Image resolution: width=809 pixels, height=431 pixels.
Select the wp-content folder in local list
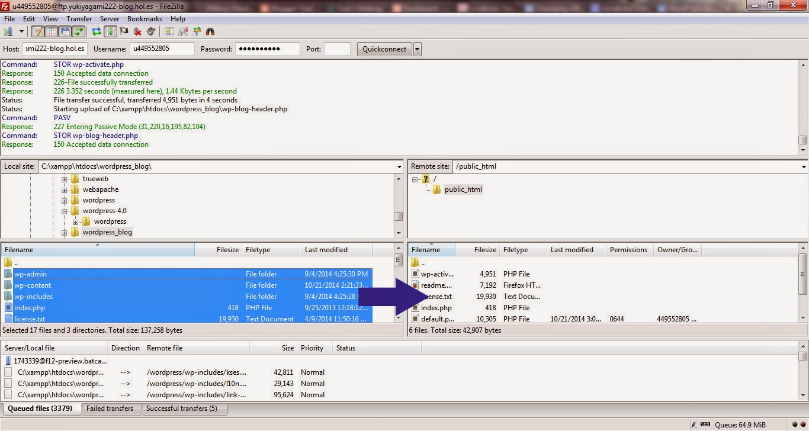(x=187, y=285)
